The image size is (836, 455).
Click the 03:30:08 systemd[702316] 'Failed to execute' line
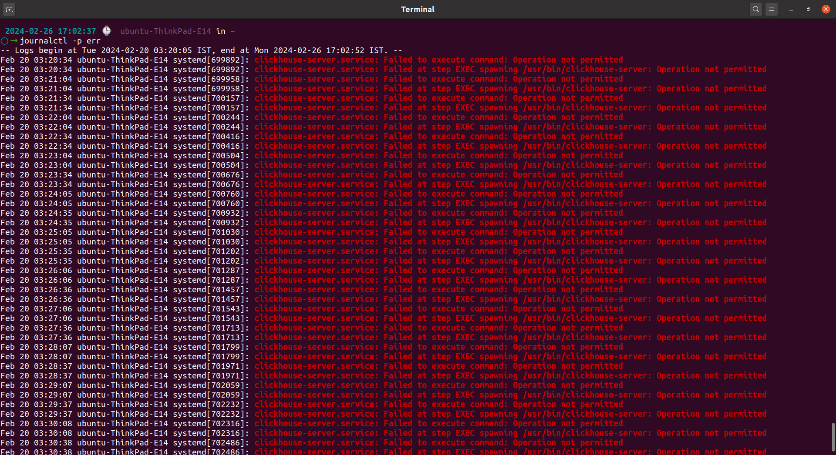[x=312, y=424]
